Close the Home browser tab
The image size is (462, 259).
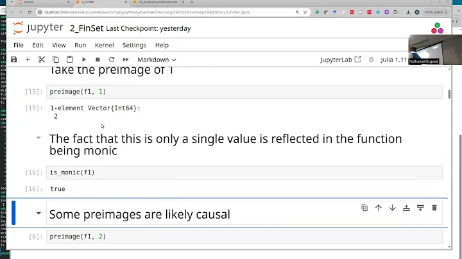[x=69, y=2]
